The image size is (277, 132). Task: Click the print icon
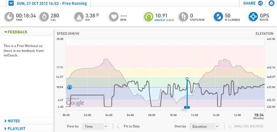272,3
